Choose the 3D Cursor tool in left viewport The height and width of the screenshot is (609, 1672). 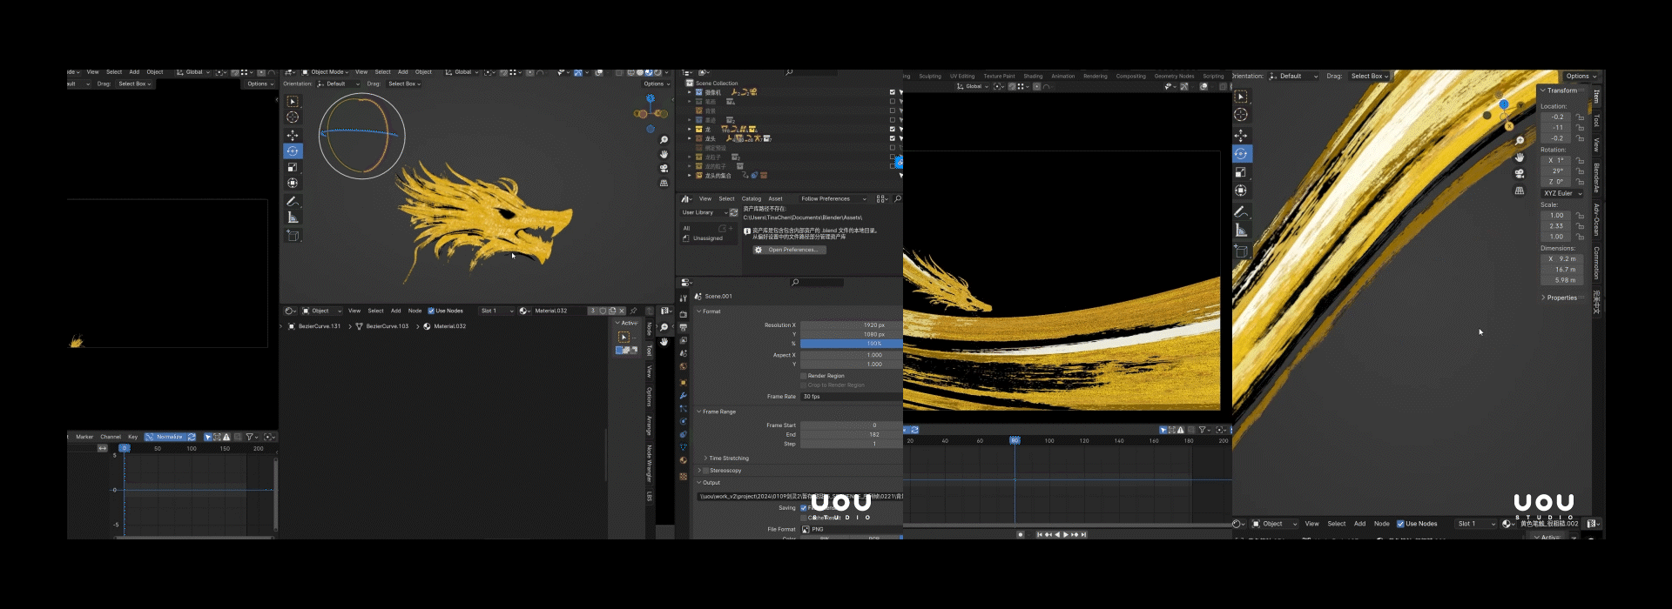pyautogui.click(x=293, y=117)
